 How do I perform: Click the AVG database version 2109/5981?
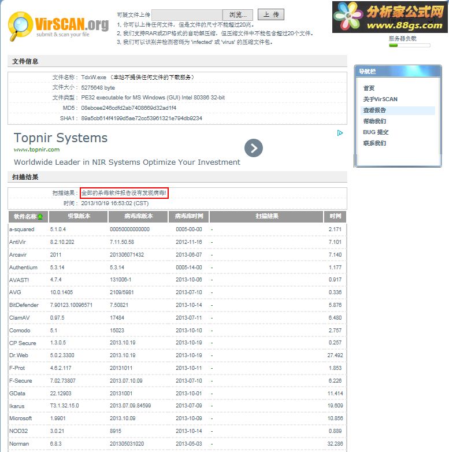121,292
